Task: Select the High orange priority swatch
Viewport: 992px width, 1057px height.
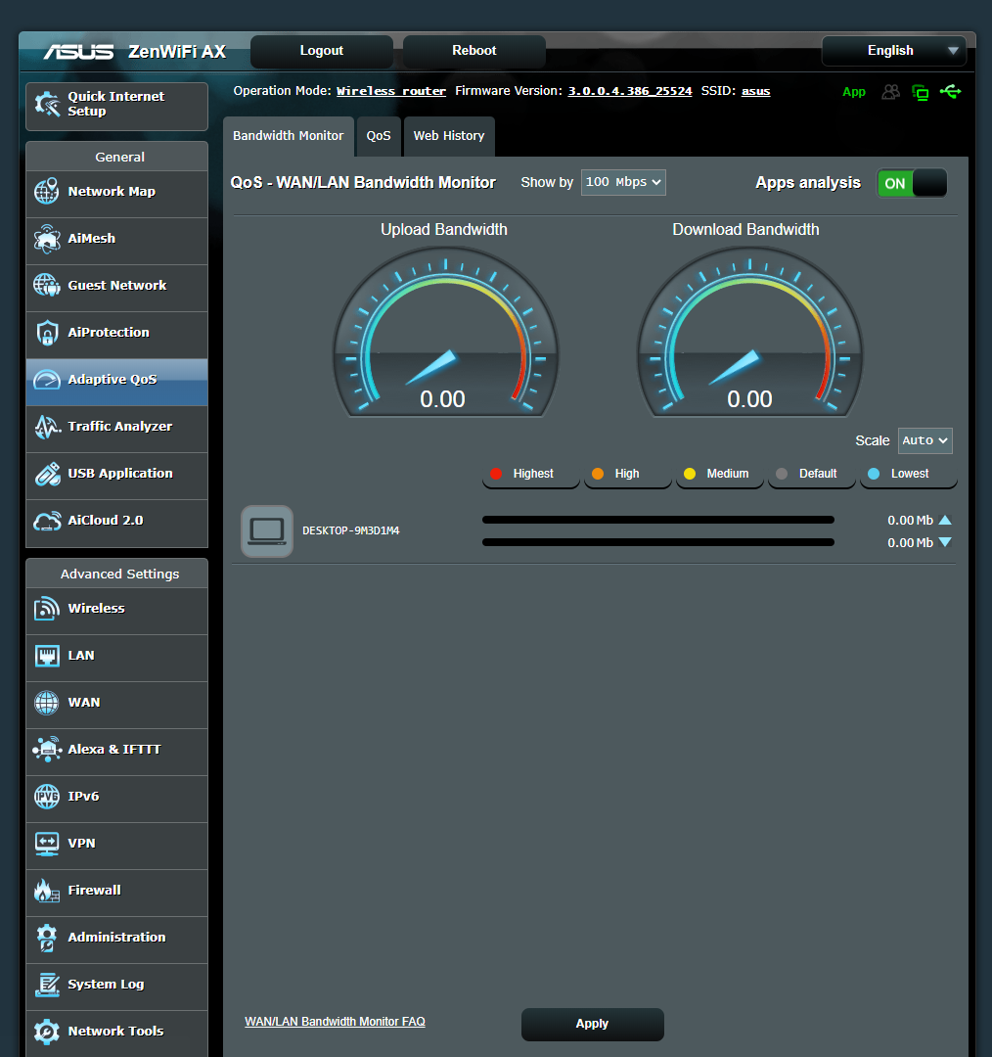Action: (x=598, y=474)
